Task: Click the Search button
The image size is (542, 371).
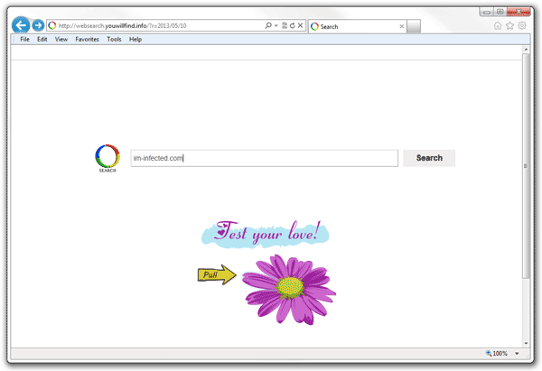Action: [429, 158]
